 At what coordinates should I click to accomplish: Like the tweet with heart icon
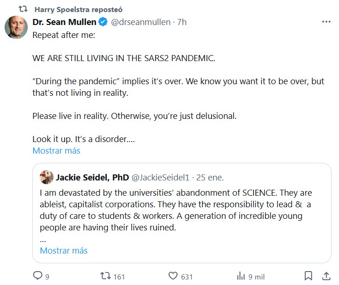coord(173,276)
